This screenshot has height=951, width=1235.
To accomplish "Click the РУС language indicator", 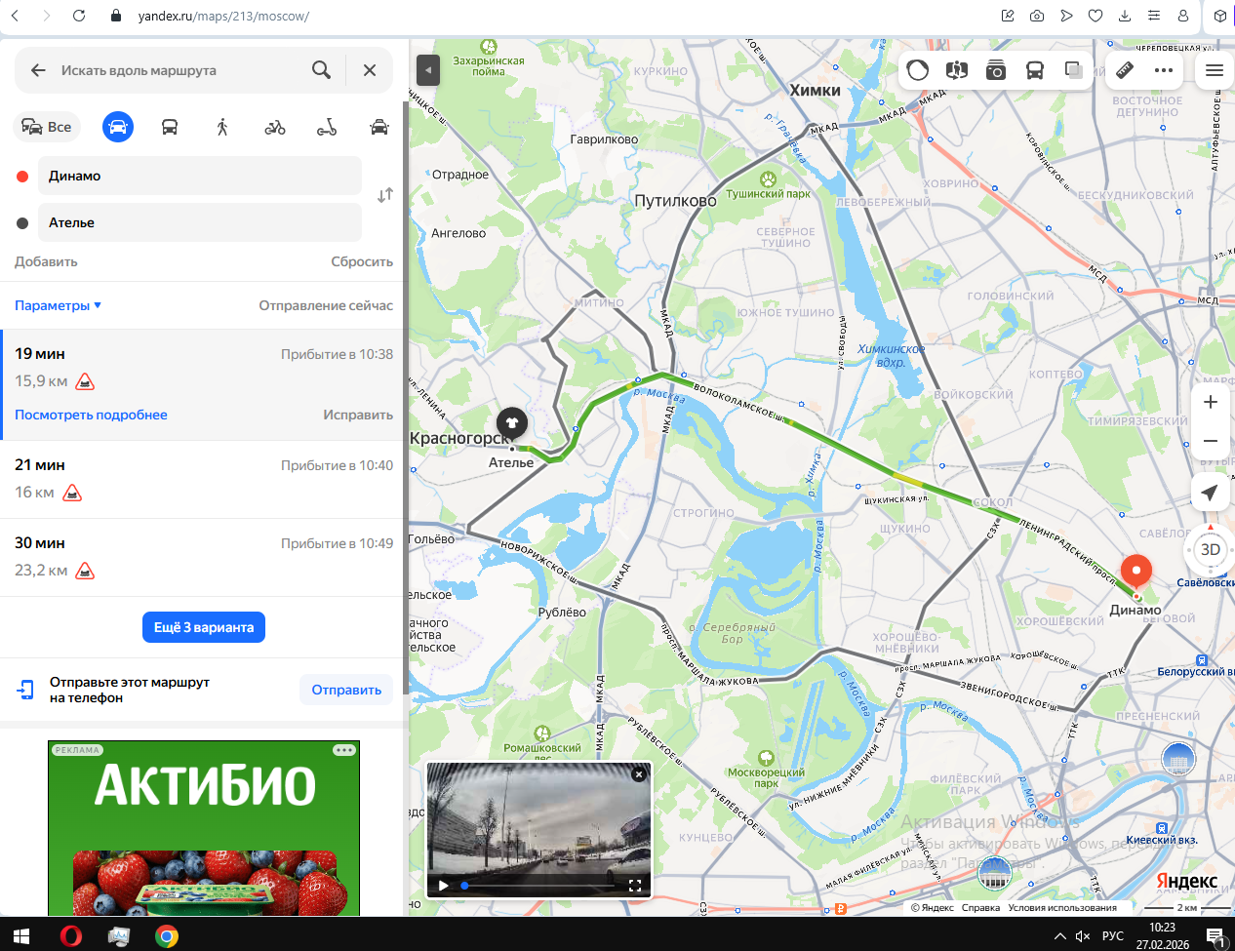I will pyautogui.click(x=1113, y=936).
